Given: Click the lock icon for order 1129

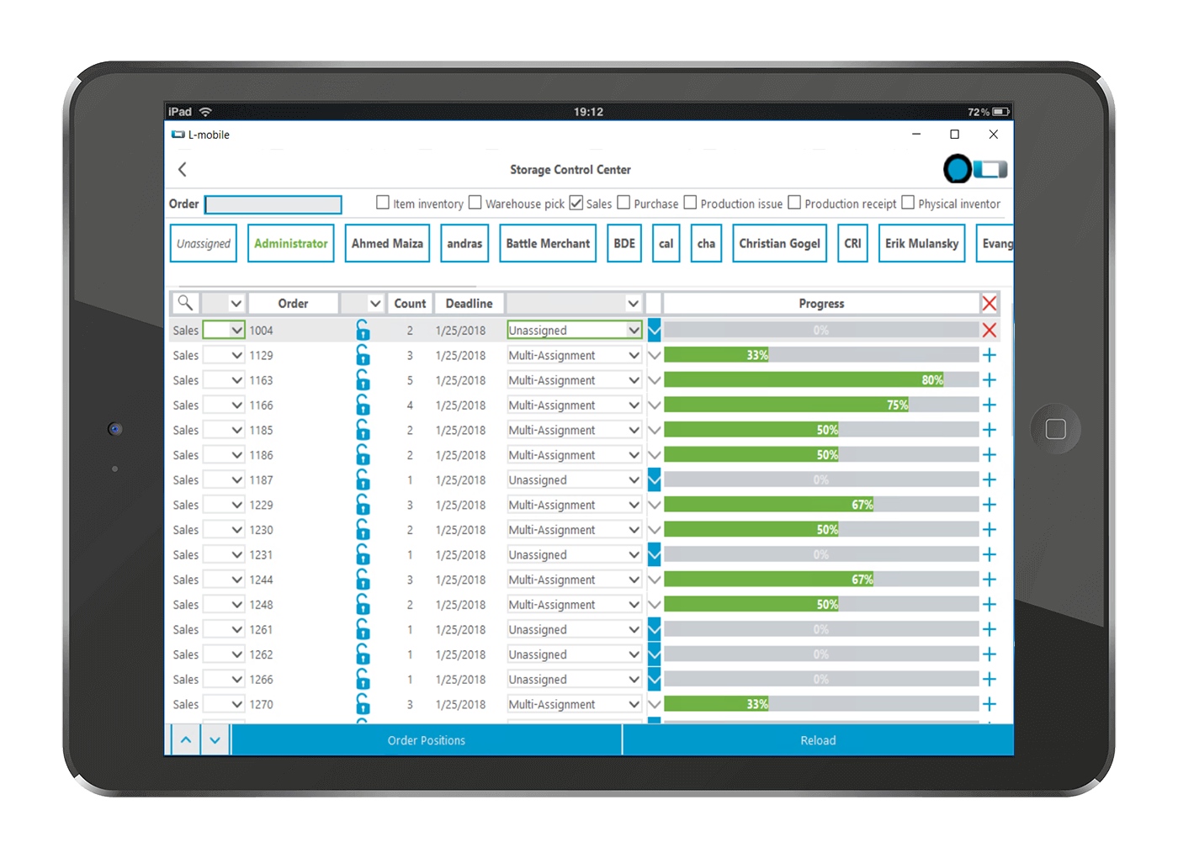Looking at the screenshot, I should click(x=363, y=355).
